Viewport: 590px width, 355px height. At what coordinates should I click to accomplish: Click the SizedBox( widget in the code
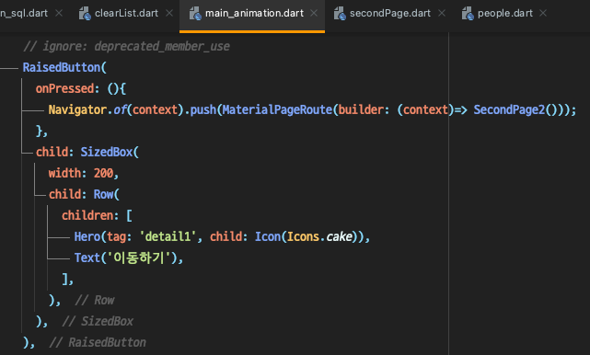[x=110, y=153]
